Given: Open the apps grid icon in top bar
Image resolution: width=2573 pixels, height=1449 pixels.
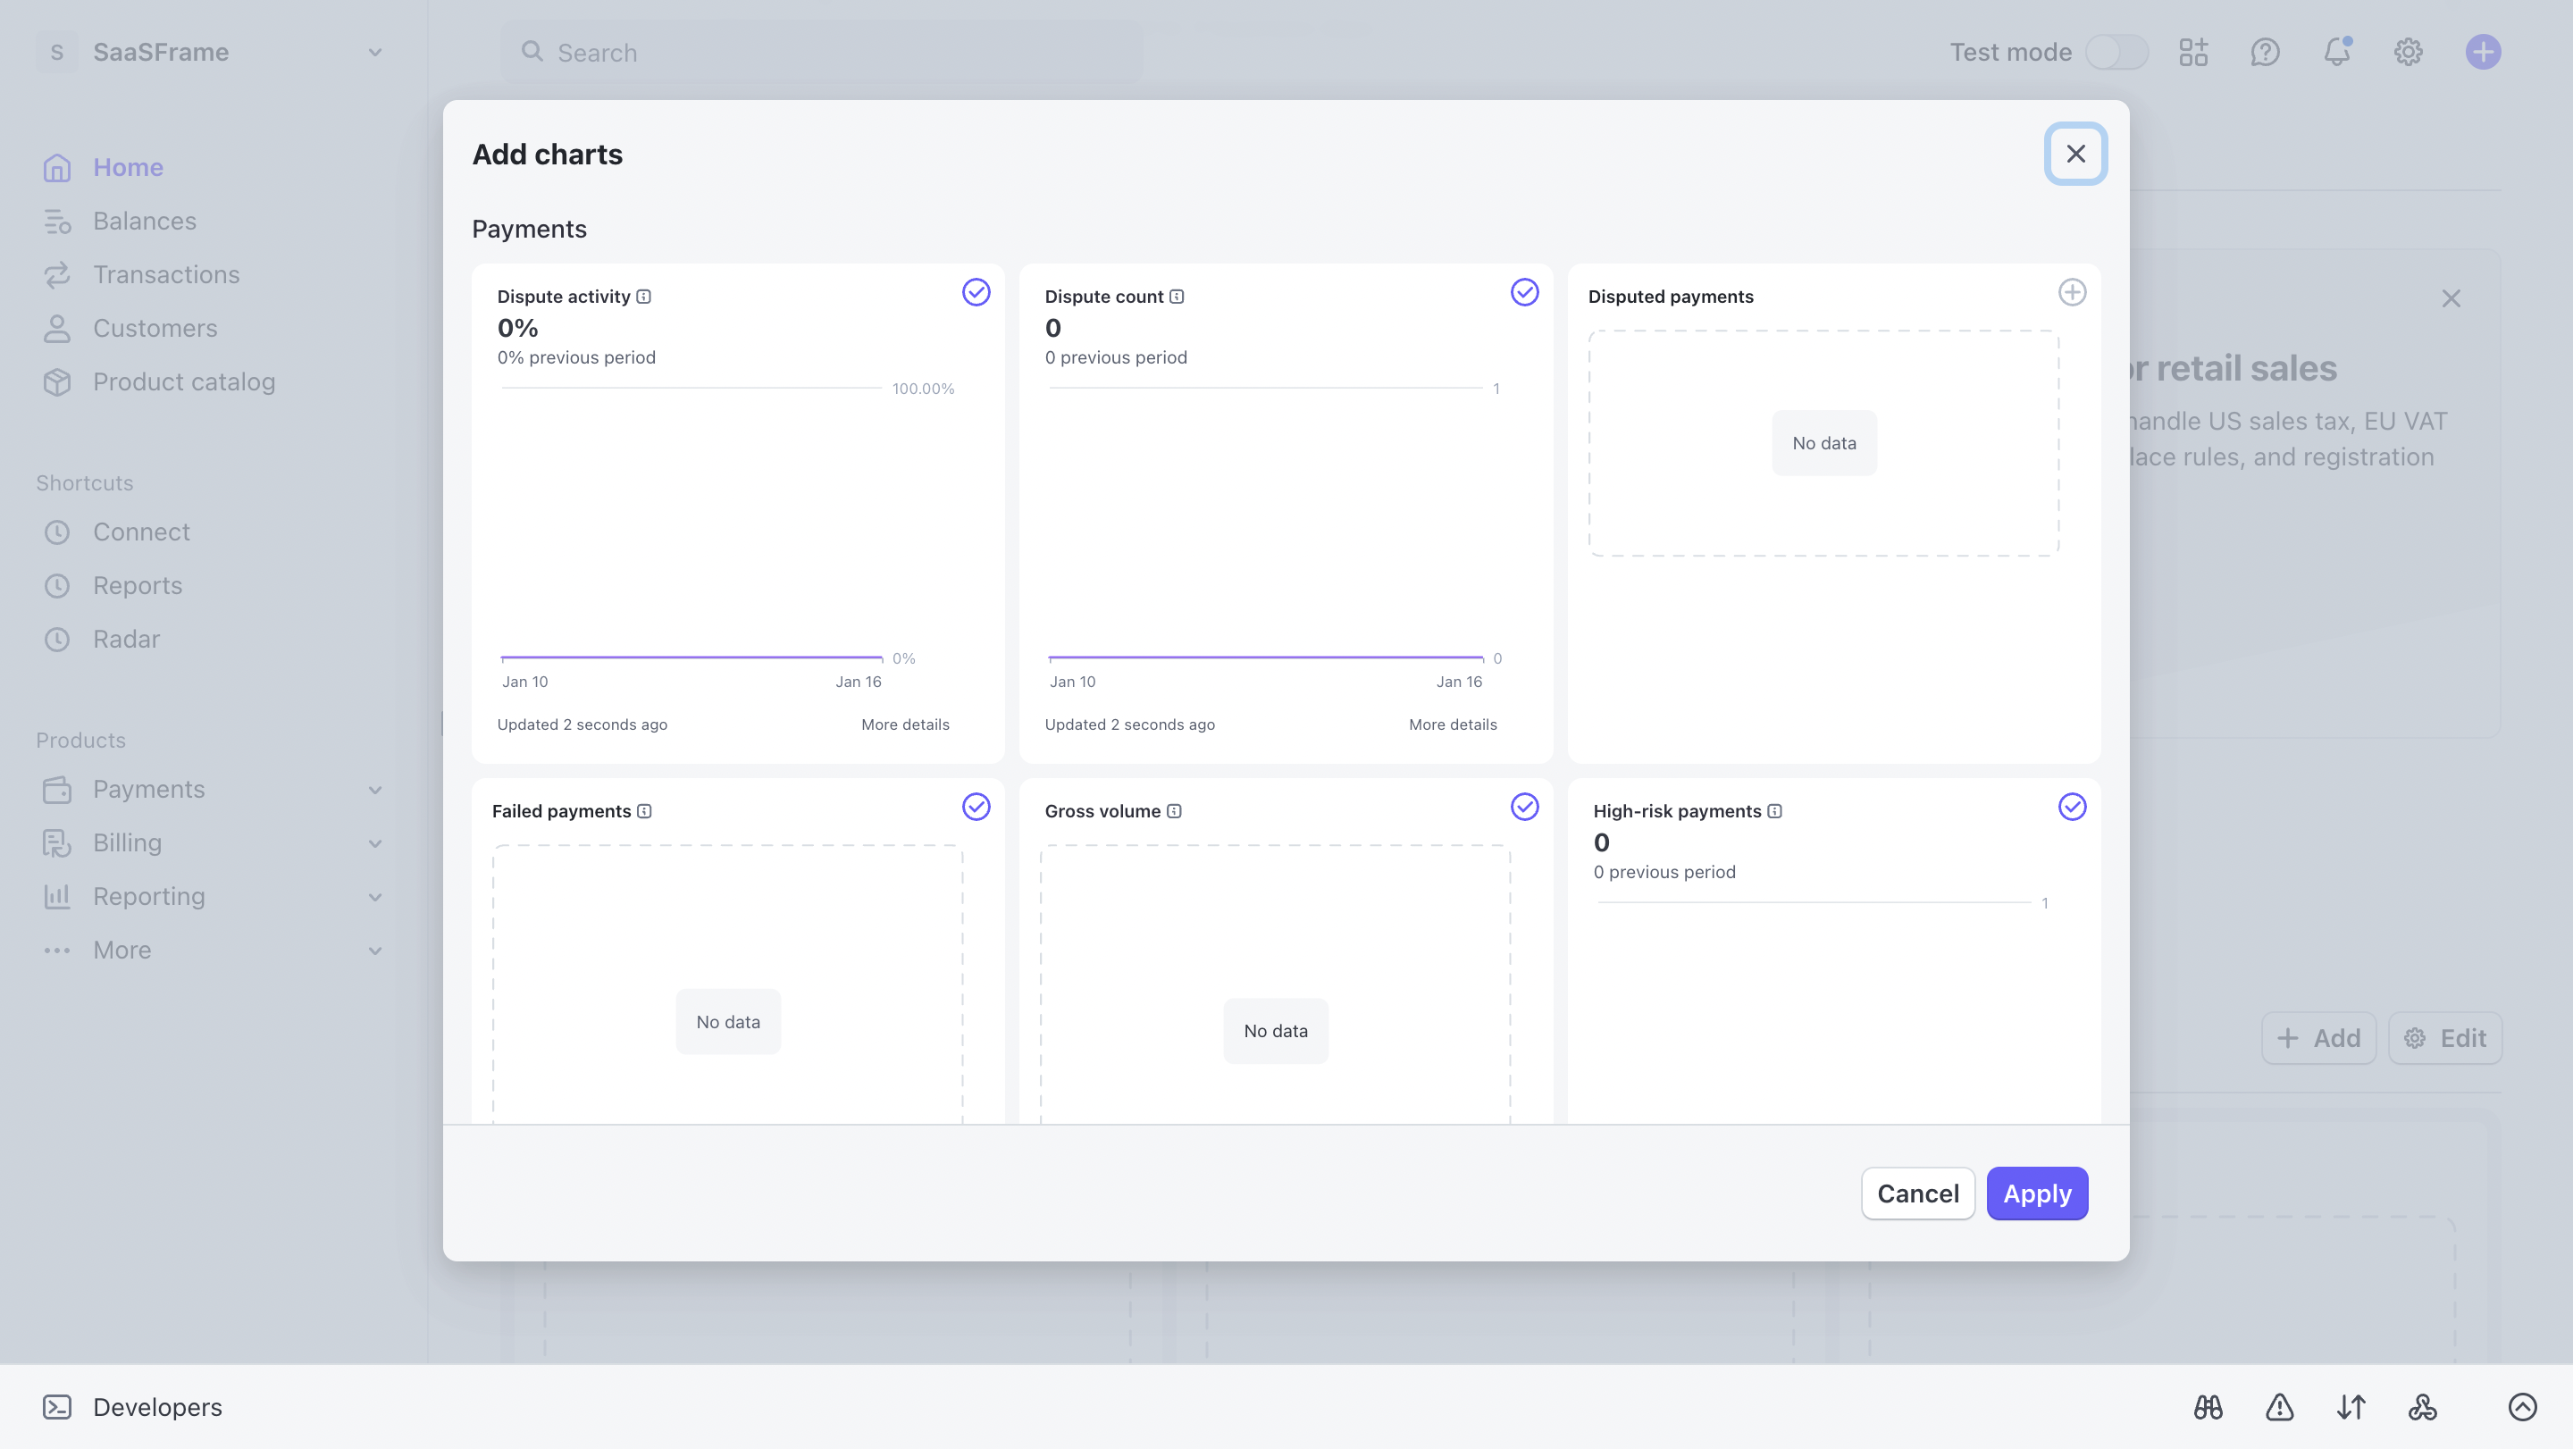Looking at the screenshot, I should [x=2193, y=52].
